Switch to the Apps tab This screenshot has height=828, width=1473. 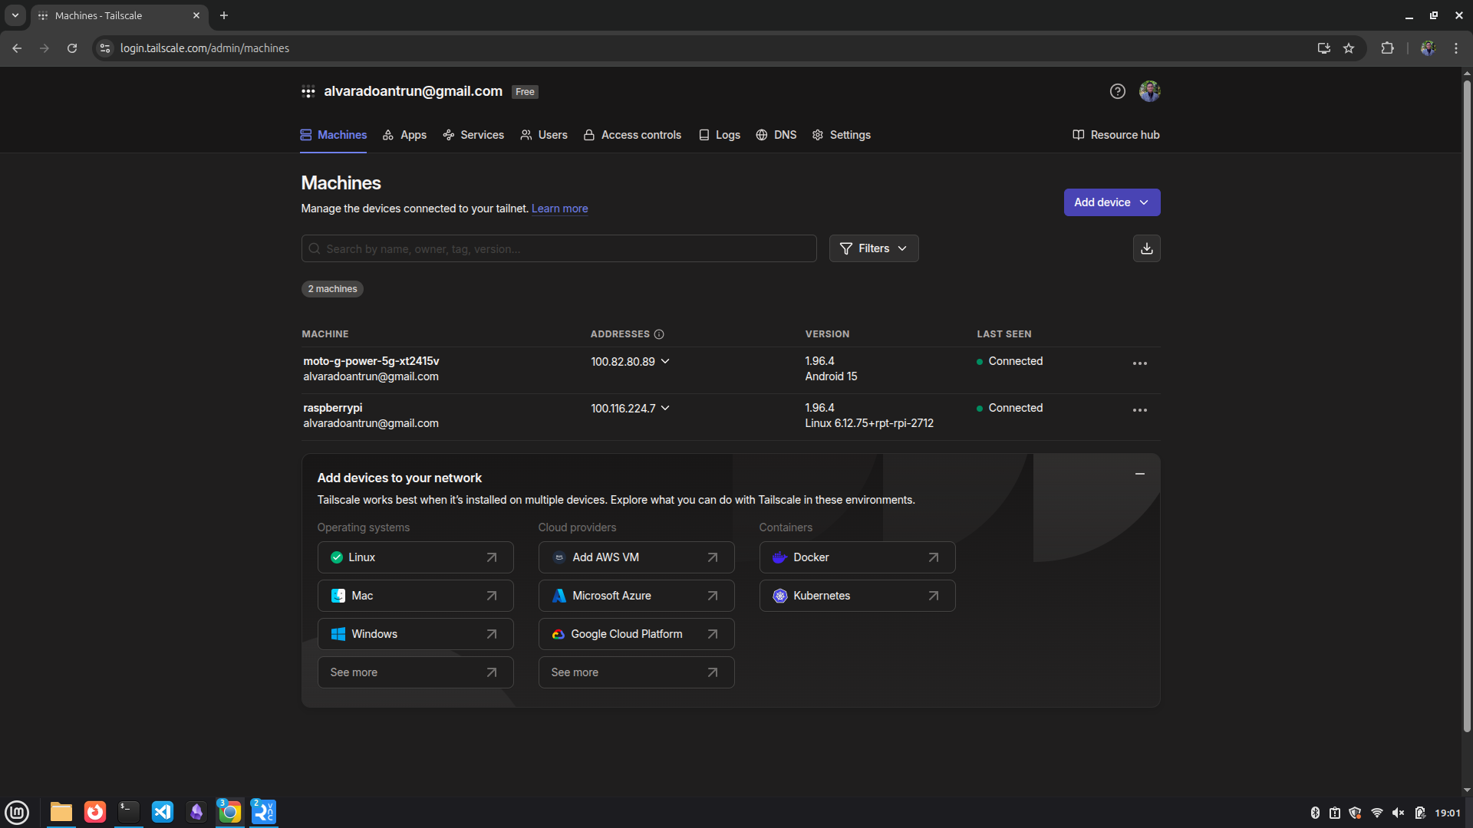pyautogui.click(x=404, y=135)
